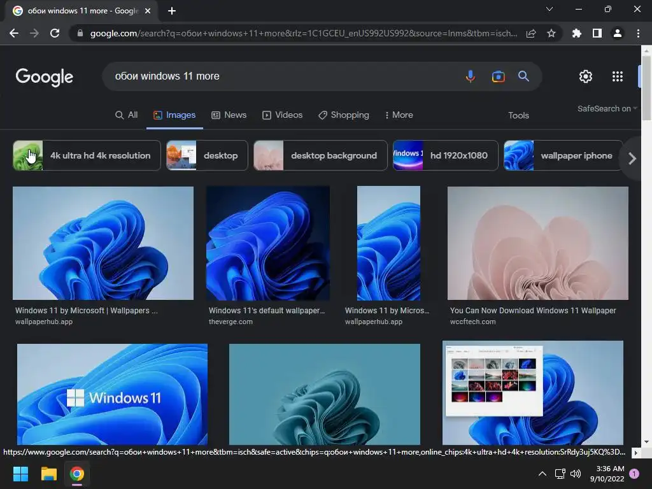This screenshot has width=652, height=489.
Task: Open the wallpaper collection grid thumbnail
Action: (533, 393)
